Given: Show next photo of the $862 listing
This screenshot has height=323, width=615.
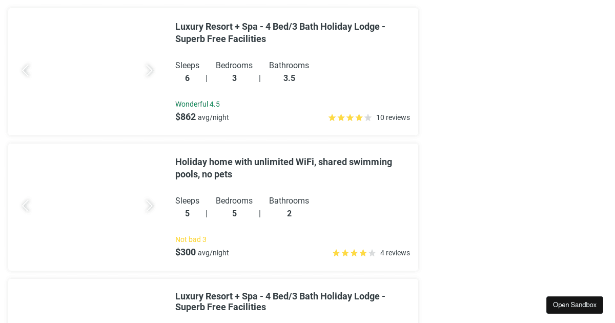Looking at the screenshot, I should [149, 70].
